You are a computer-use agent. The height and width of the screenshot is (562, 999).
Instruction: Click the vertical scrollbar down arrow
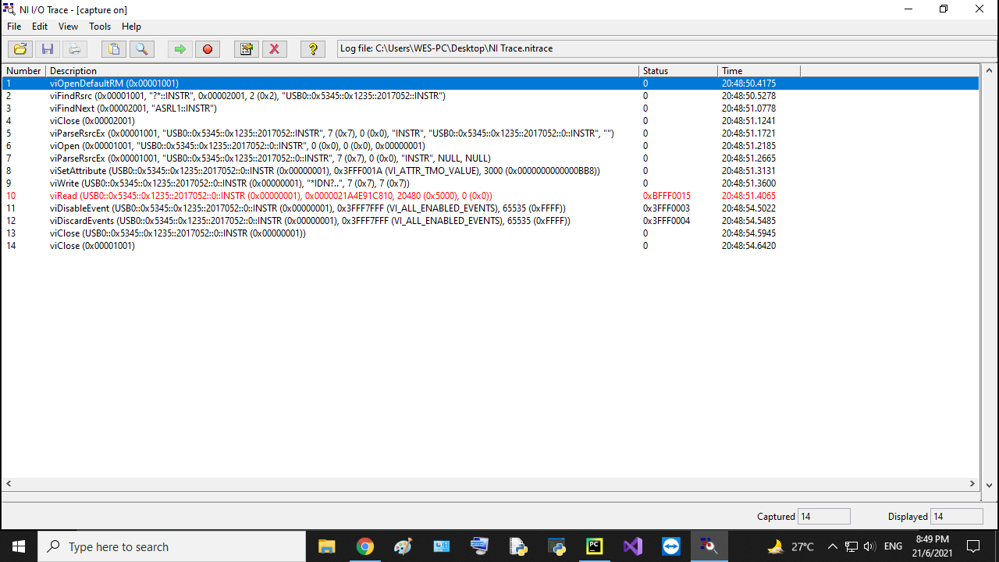(989, 485)
